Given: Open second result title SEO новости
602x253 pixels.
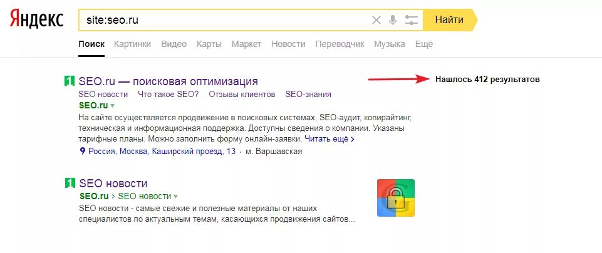Looking at the screenshot, I should pos(113,183).
